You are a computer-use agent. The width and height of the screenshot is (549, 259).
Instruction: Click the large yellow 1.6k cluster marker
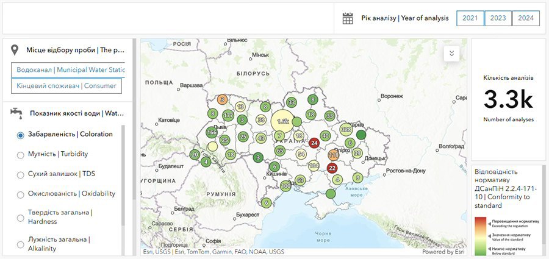pyautogui.click(x=283, y=121)
